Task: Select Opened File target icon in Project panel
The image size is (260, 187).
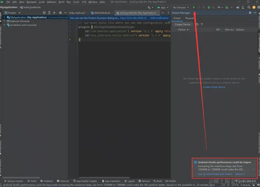Action: [x=44, y=13]
